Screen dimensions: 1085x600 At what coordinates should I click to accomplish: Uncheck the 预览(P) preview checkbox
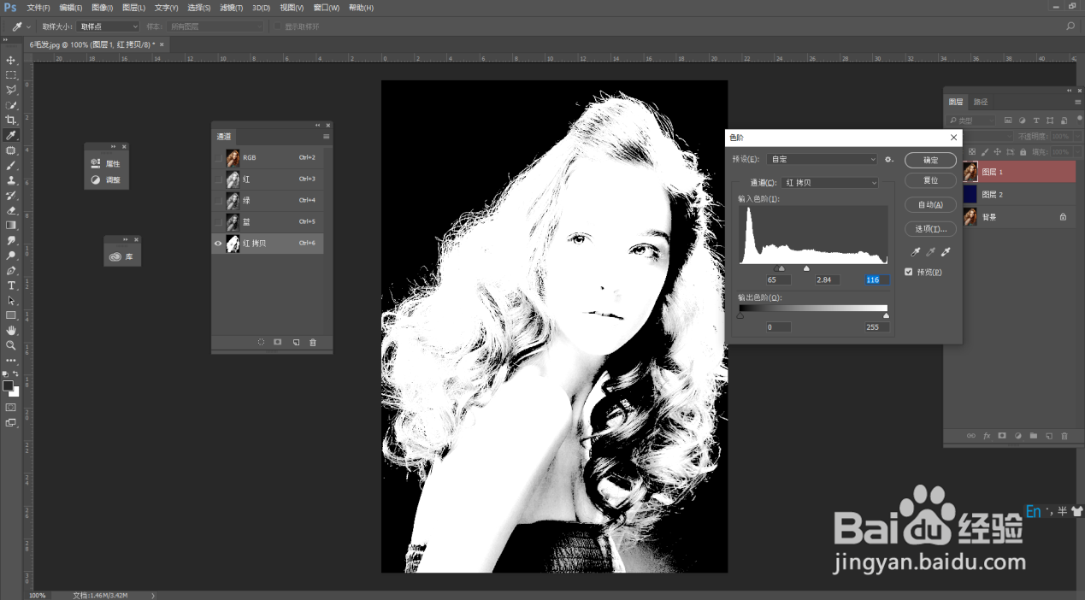tap(909, 272)
